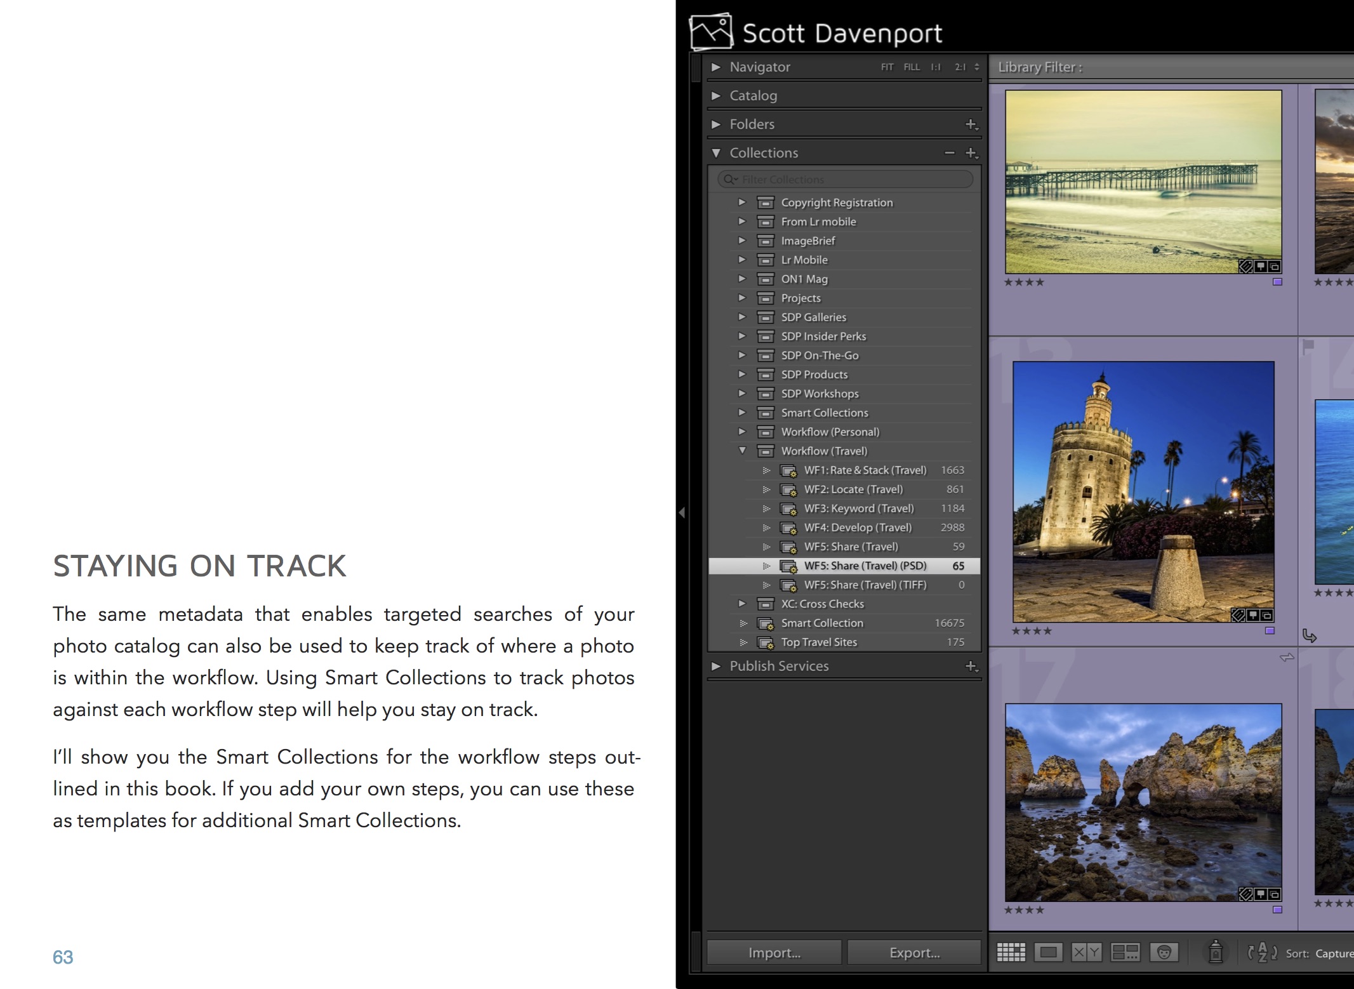Toggle the A-Z sort direction icon

point(1262,952)
